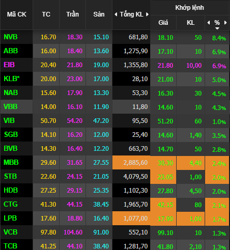The width and height of the screenshot is (230, 250).
Task: Click VBB percent change 4.3%
Action: (219, 108)
